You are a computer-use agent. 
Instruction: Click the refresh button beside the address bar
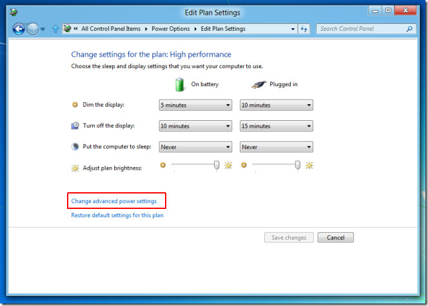tap(304, 29)
